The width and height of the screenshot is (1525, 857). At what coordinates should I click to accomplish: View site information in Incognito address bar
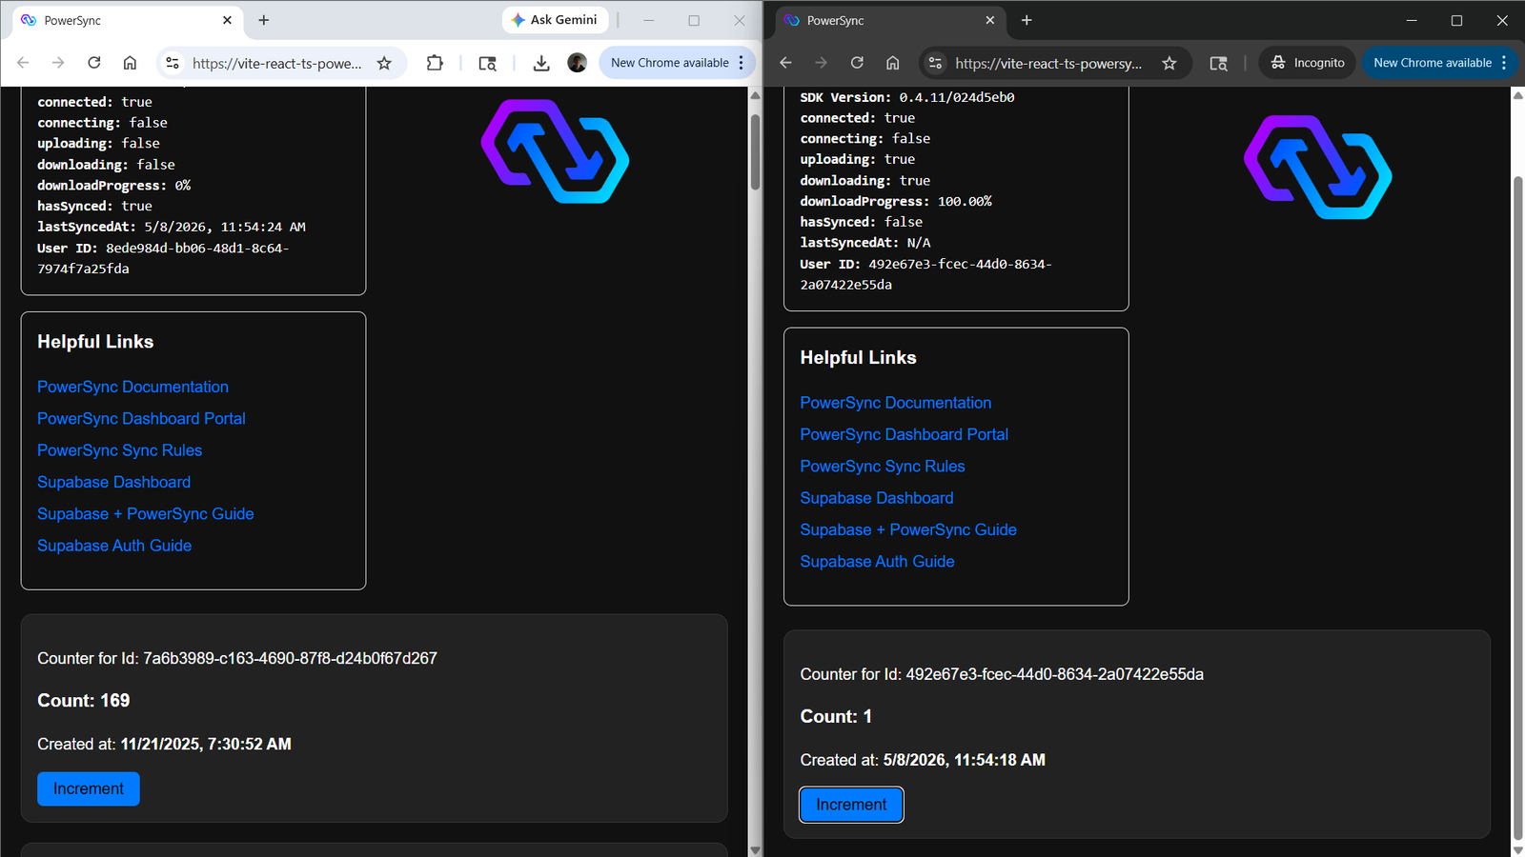click(x=935, y=63)
